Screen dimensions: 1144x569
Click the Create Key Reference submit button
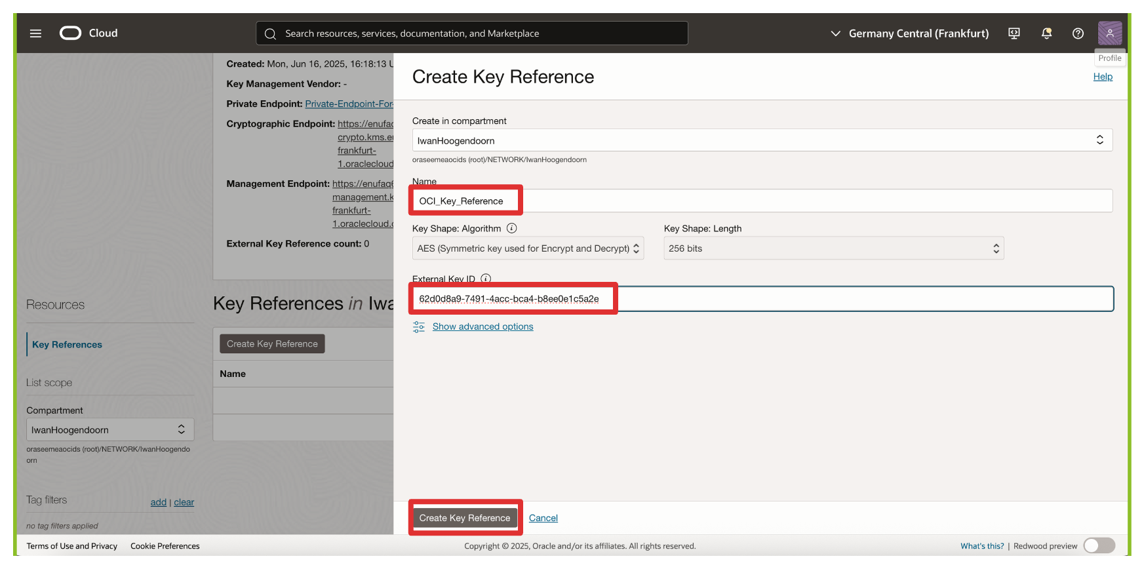(x=465, y=518)
